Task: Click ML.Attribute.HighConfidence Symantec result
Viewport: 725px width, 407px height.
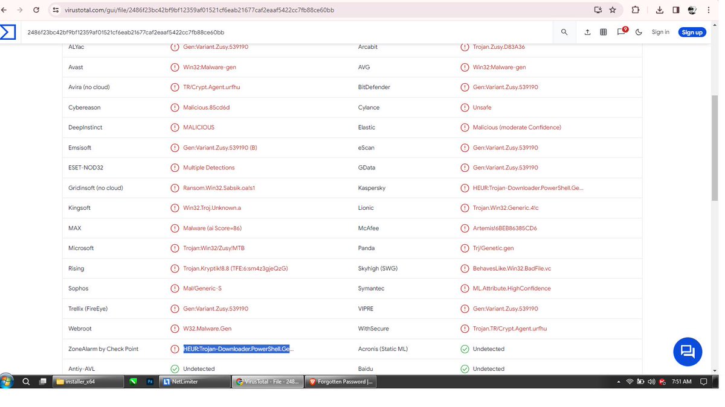Action: (x=512, y=288)
